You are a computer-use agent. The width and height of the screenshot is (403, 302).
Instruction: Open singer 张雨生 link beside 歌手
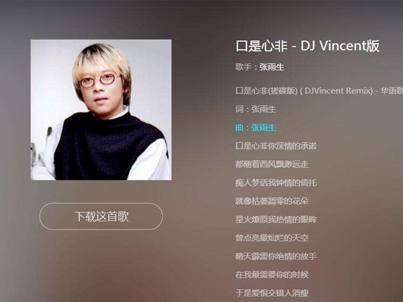click(271, 67)
